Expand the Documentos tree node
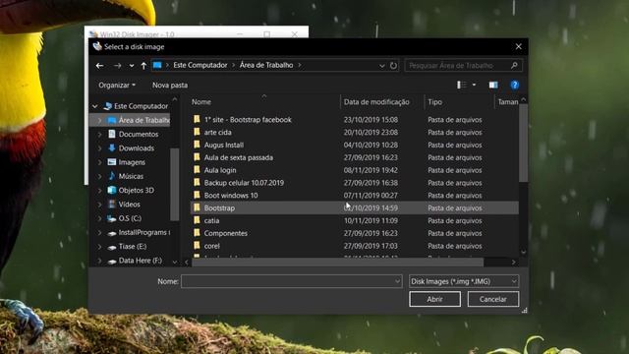 pos(99,134)
